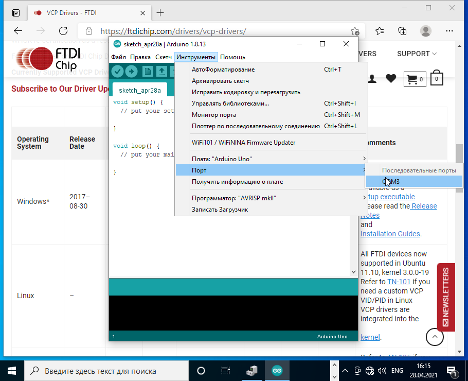The image size is (468, 381).
Task: Open the Installation Guides link
Action: coord(390,234)
